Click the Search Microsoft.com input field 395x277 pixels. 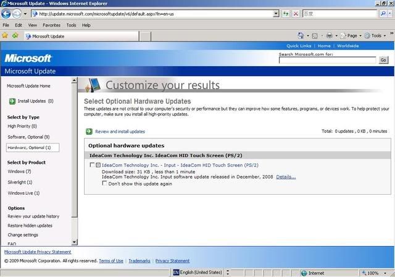tap(327, 60)
